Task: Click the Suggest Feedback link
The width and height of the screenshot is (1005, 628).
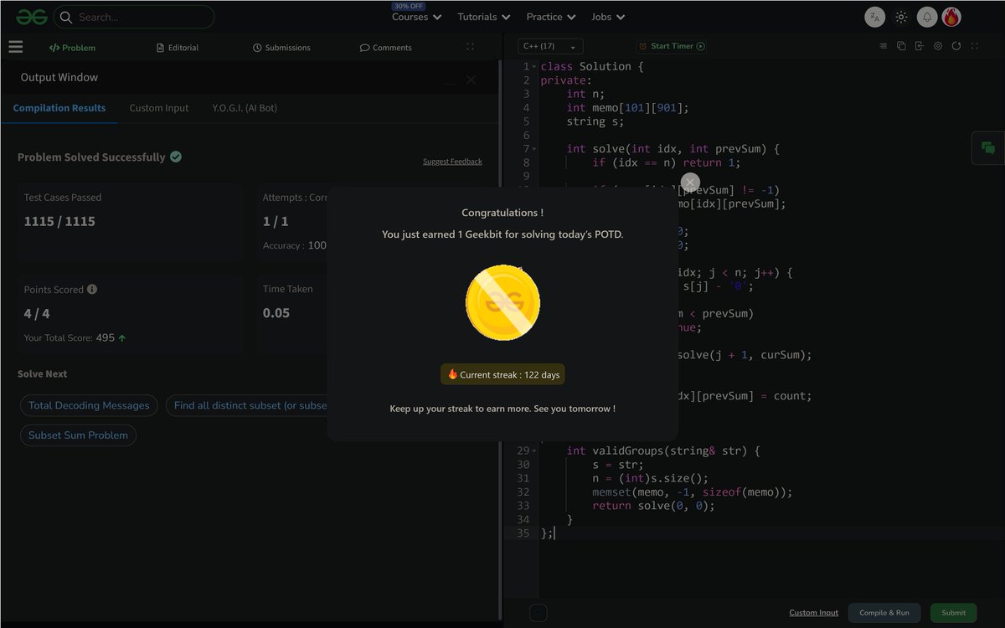Action: (452, 162)
